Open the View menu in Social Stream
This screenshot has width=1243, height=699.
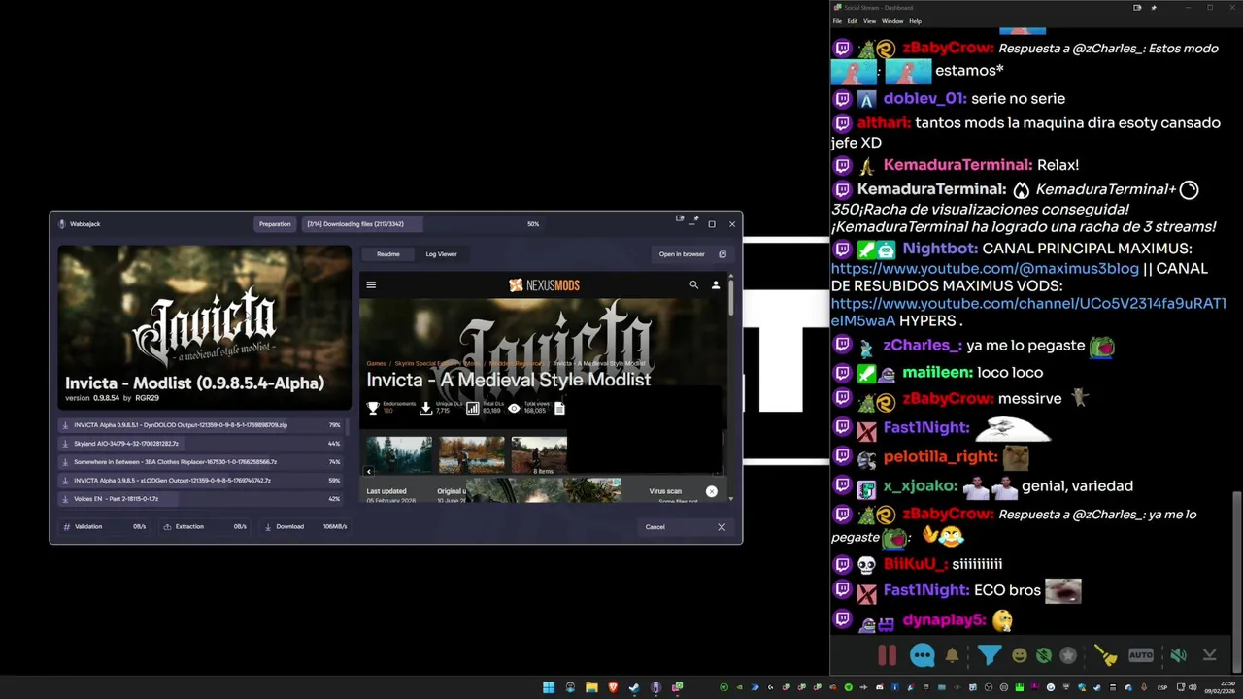tap(870, 21)
